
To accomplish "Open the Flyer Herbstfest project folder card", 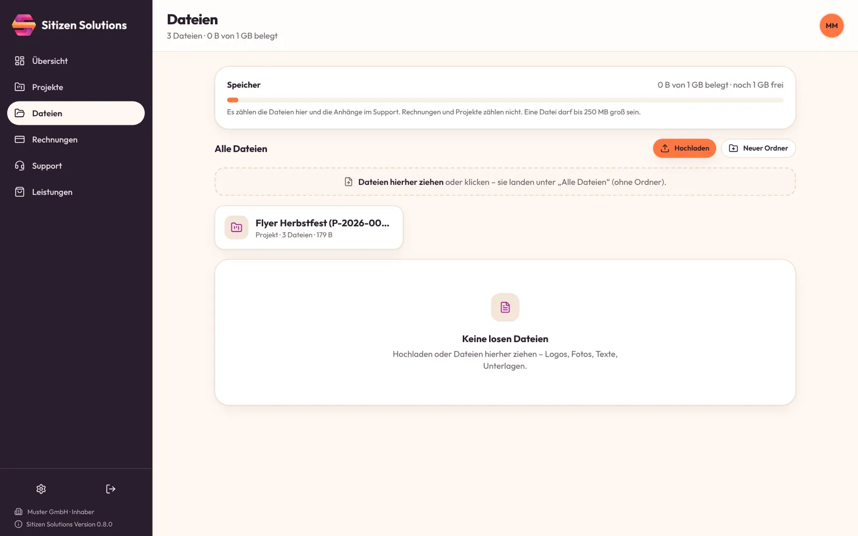I will pos(309,227).
